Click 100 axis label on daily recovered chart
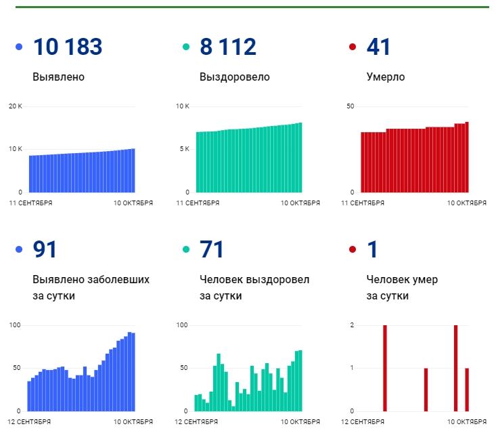 coord(182,325)
